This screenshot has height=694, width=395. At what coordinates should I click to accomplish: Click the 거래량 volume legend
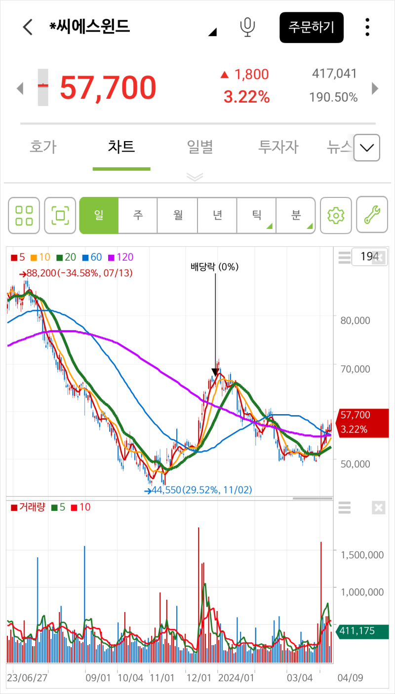tap(28, 507)
